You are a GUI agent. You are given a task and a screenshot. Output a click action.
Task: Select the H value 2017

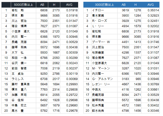pyautogui.click(x=56, y=79)
